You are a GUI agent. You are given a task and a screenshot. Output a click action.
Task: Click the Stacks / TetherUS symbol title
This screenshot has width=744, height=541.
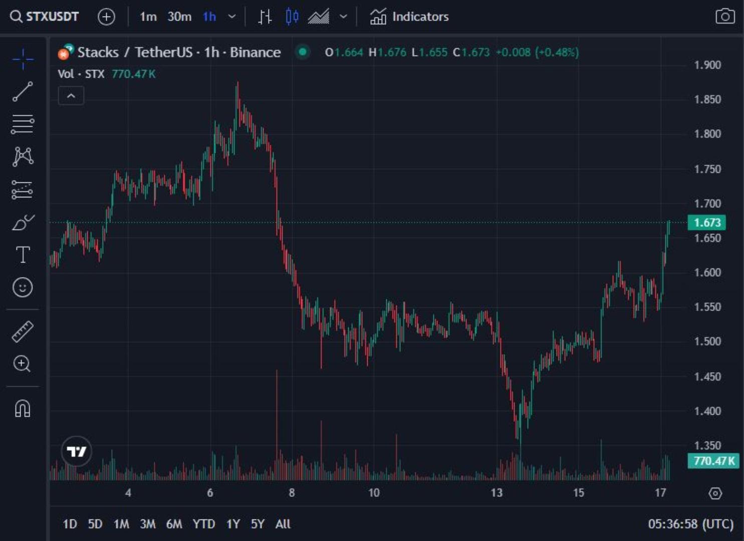(179, 52)
